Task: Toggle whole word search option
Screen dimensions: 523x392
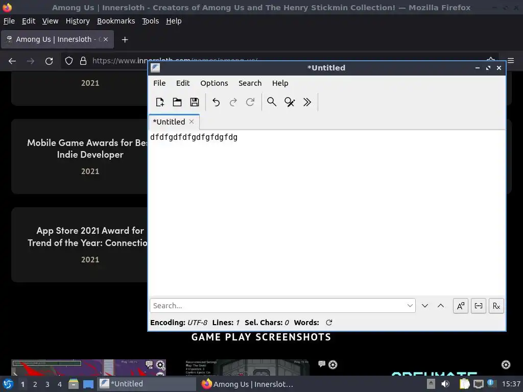Action: click(x=478, y=306)
